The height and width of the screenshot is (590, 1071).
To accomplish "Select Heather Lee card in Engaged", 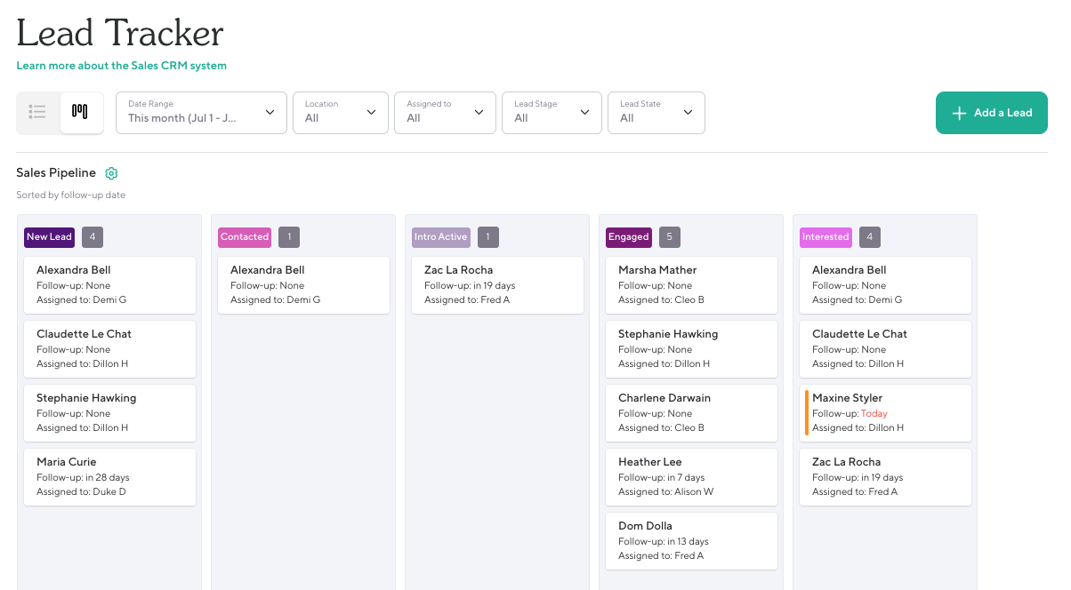I will tap(691, 476).
